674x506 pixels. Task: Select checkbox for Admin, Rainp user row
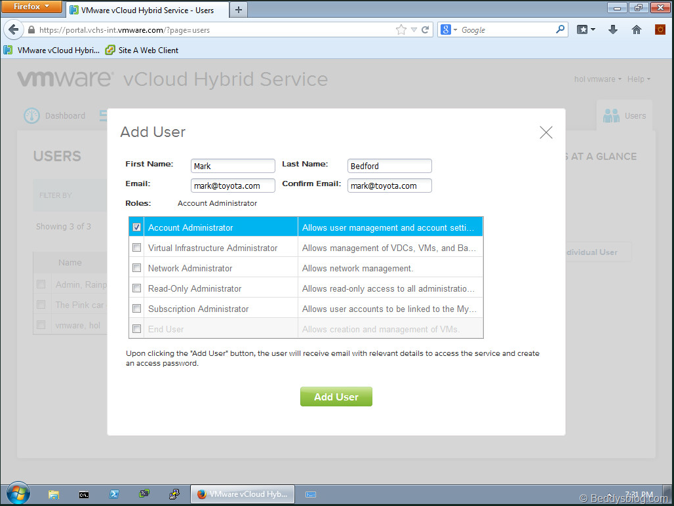pyautogui.click(x=41, y=284)
